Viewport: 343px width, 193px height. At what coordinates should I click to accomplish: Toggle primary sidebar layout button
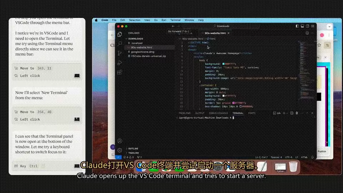tap(297, 26)
